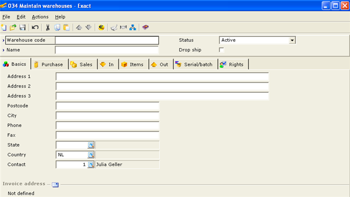
Task: Click the Open folder toolbar icon
Action: pos(13,27)
